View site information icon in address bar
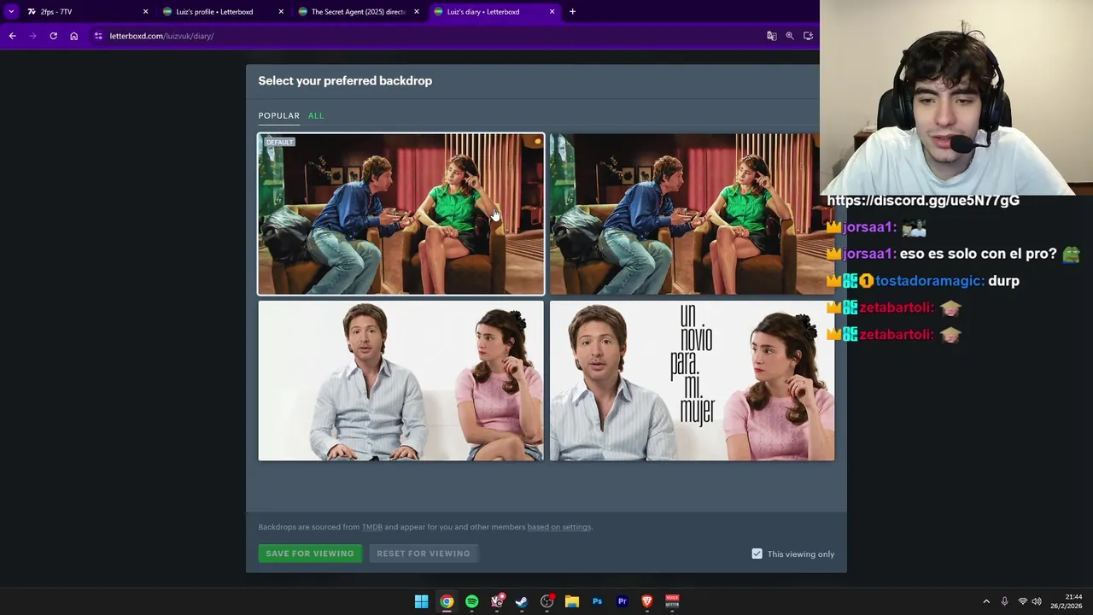The image size is (1093, 615). point(98,36)
